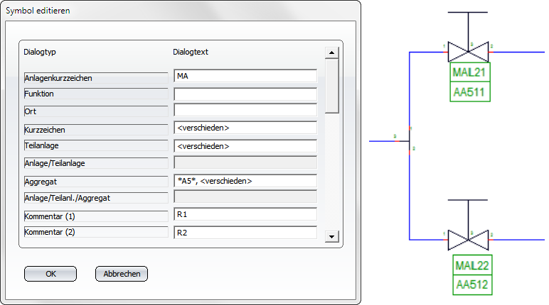
Task: Click the Teilanlage label
Action: click(x=96, y=145)
